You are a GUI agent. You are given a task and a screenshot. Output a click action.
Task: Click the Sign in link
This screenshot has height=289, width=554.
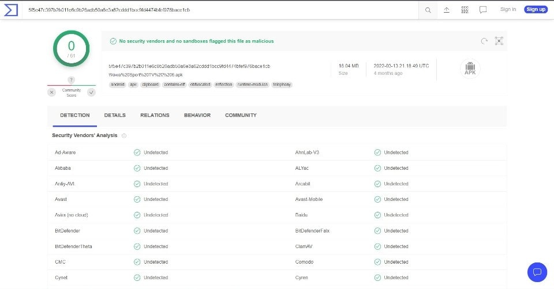click(x=508, y=10)
